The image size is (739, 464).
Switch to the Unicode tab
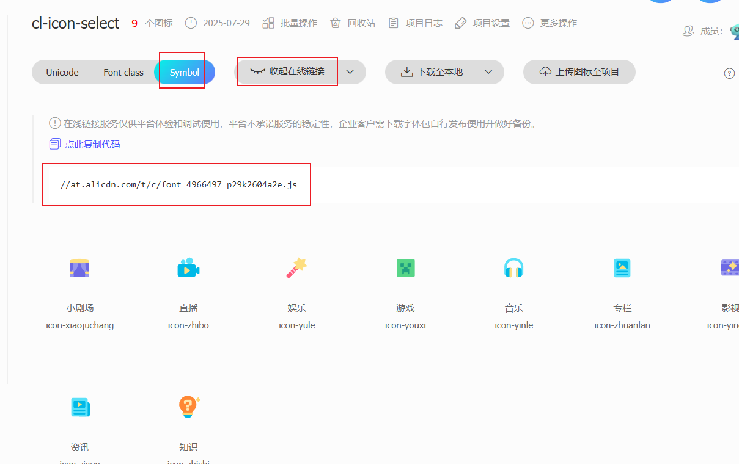click(x=62, y=71)
